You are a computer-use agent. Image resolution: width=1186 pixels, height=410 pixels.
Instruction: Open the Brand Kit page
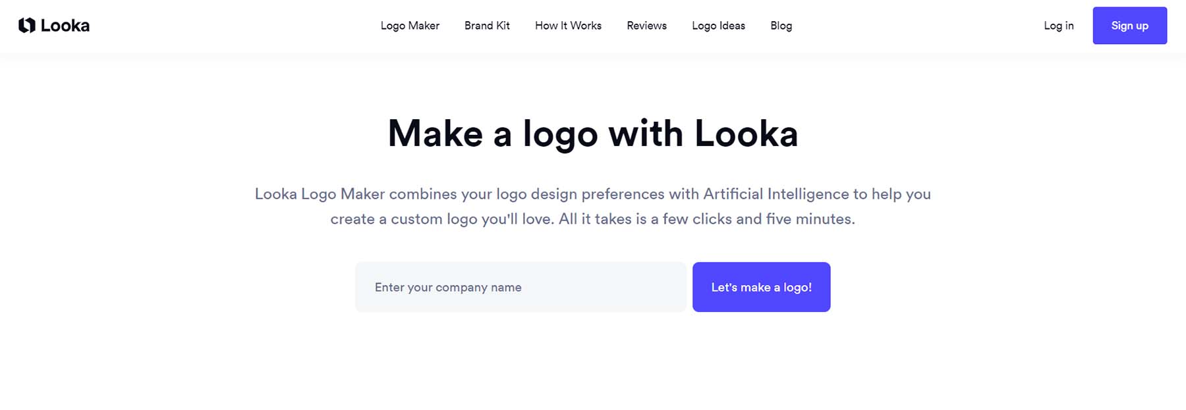[487, 26]
